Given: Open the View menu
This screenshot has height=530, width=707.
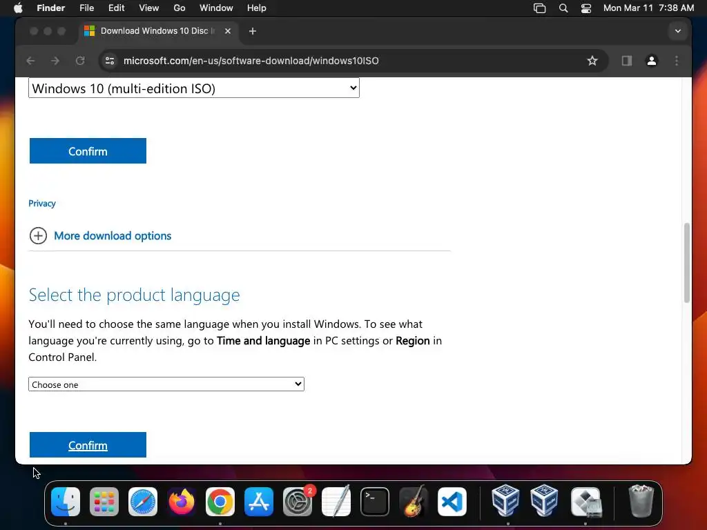Looking at the screenshot, I should 149,8.
